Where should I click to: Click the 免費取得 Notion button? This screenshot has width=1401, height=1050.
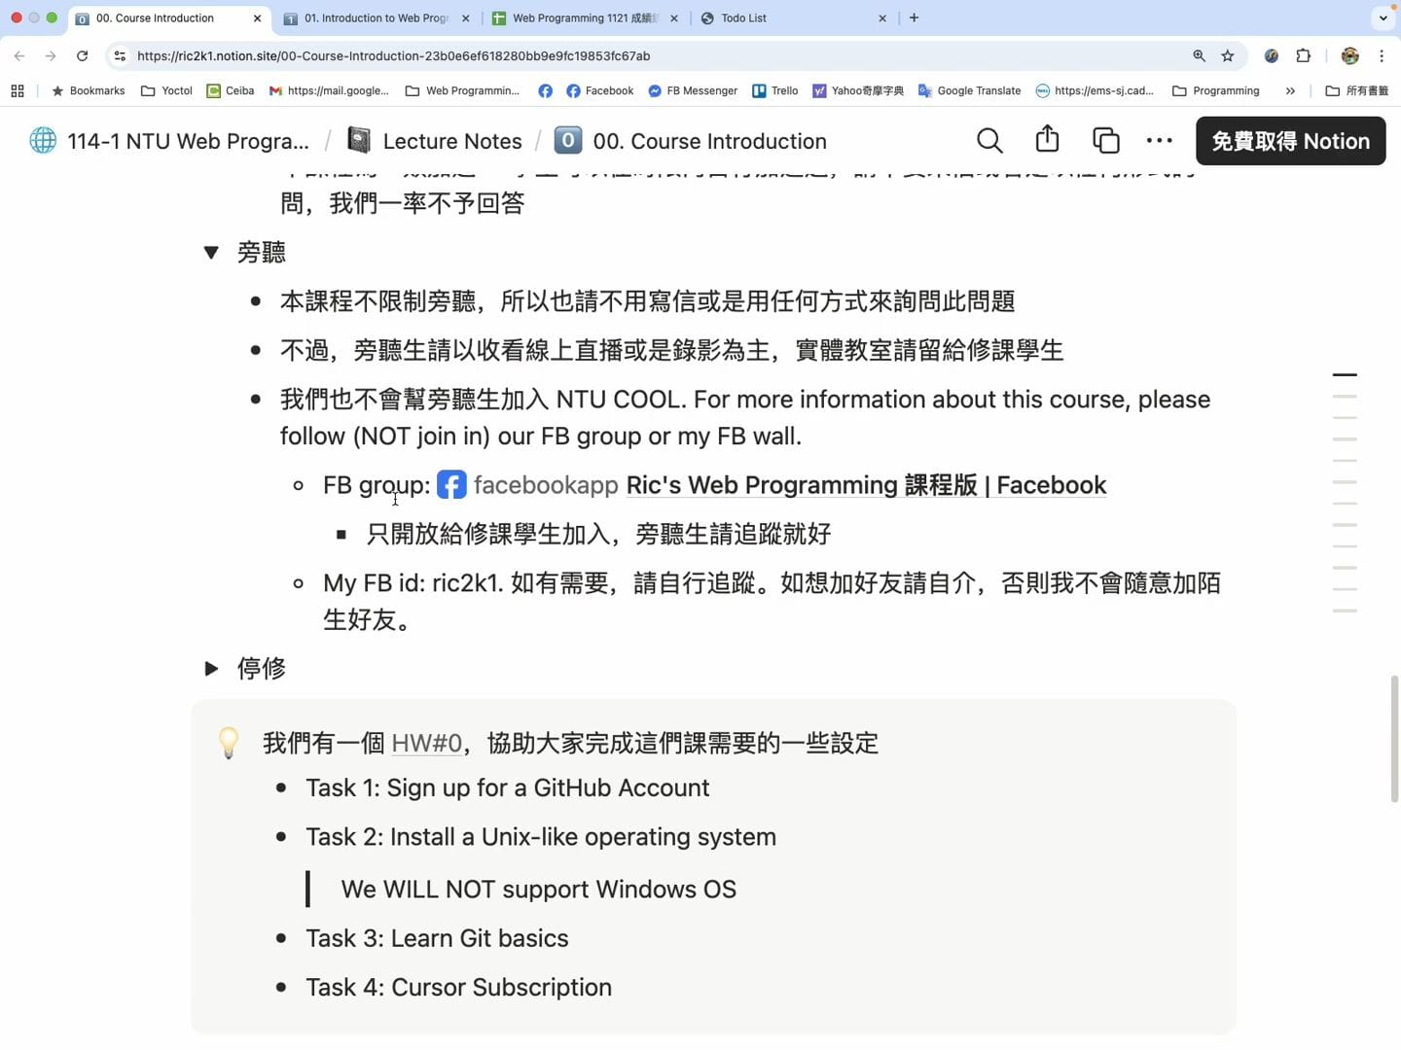1290,141
